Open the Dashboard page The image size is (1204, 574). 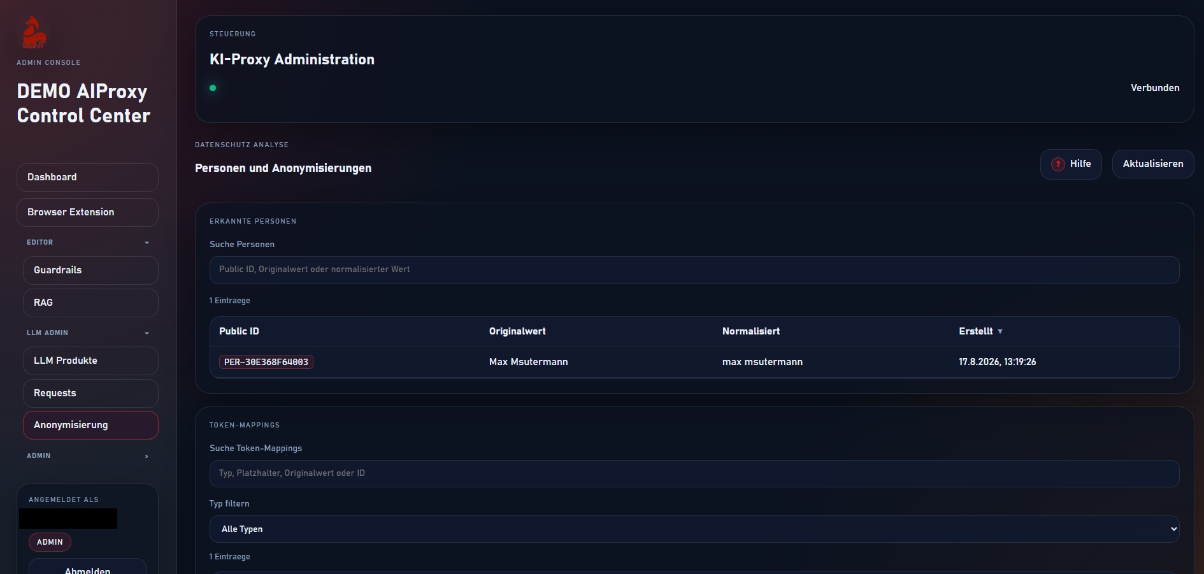87,177
